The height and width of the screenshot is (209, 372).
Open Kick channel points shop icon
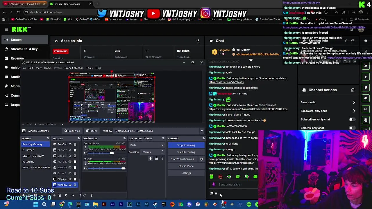(212, 194)
